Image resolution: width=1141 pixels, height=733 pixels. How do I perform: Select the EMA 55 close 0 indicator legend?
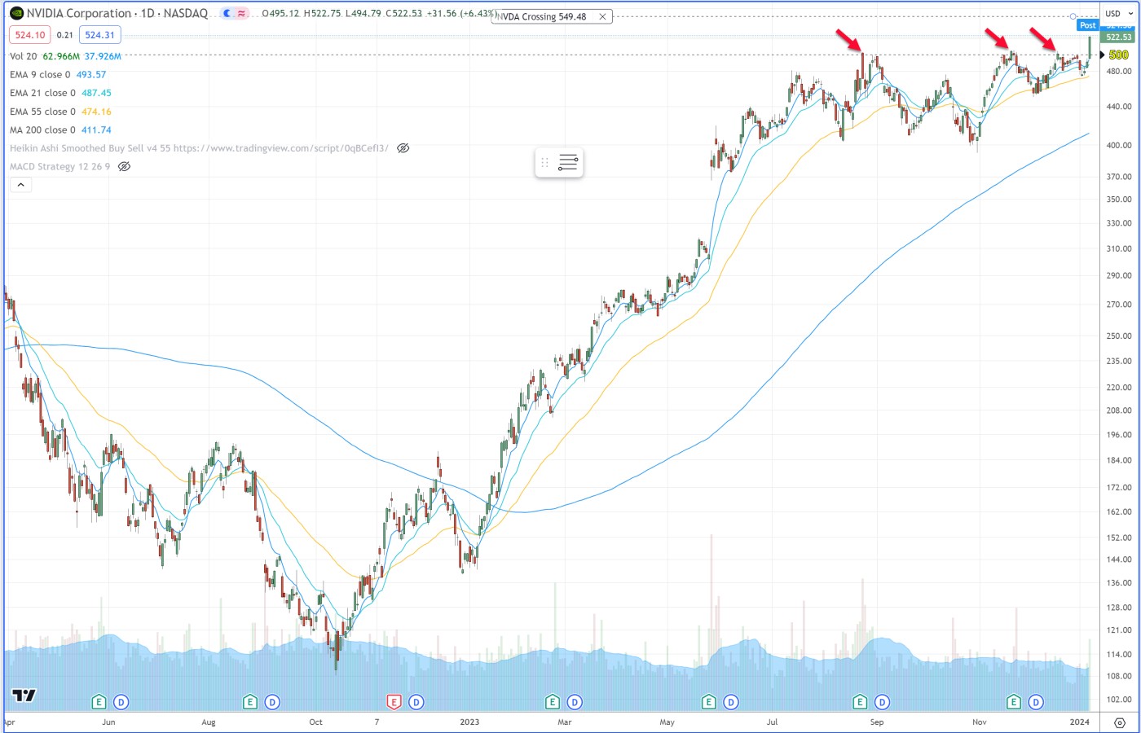tap(42, 112)
